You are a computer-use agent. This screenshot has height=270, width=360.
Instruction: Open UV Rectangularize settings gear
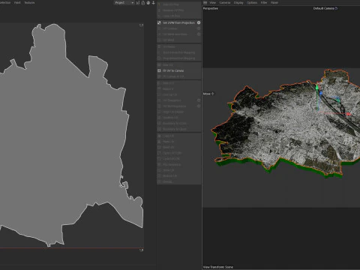point(199,106)
